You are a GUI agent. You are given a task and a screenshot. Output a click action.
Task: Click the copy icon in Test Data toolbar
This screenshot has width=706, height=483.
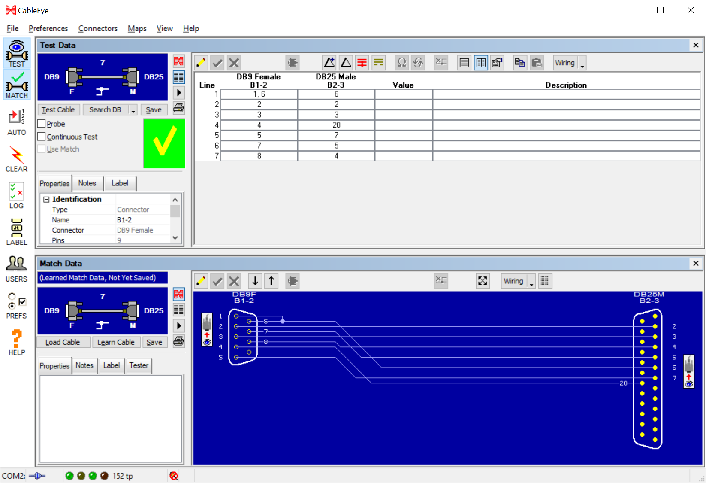coord(520,63)
